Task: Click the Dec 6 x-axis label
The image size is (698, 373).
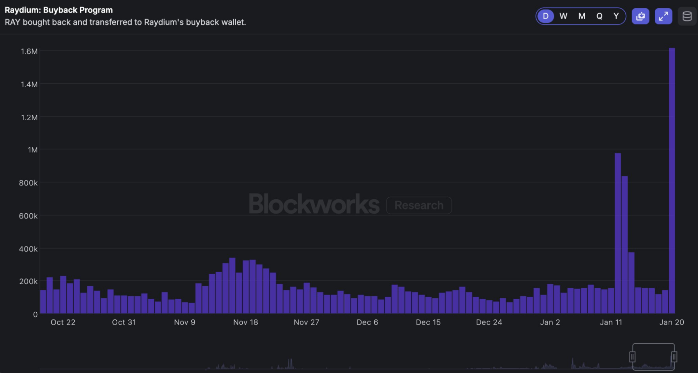Action: pyautogui.click(x=367, y=322)
